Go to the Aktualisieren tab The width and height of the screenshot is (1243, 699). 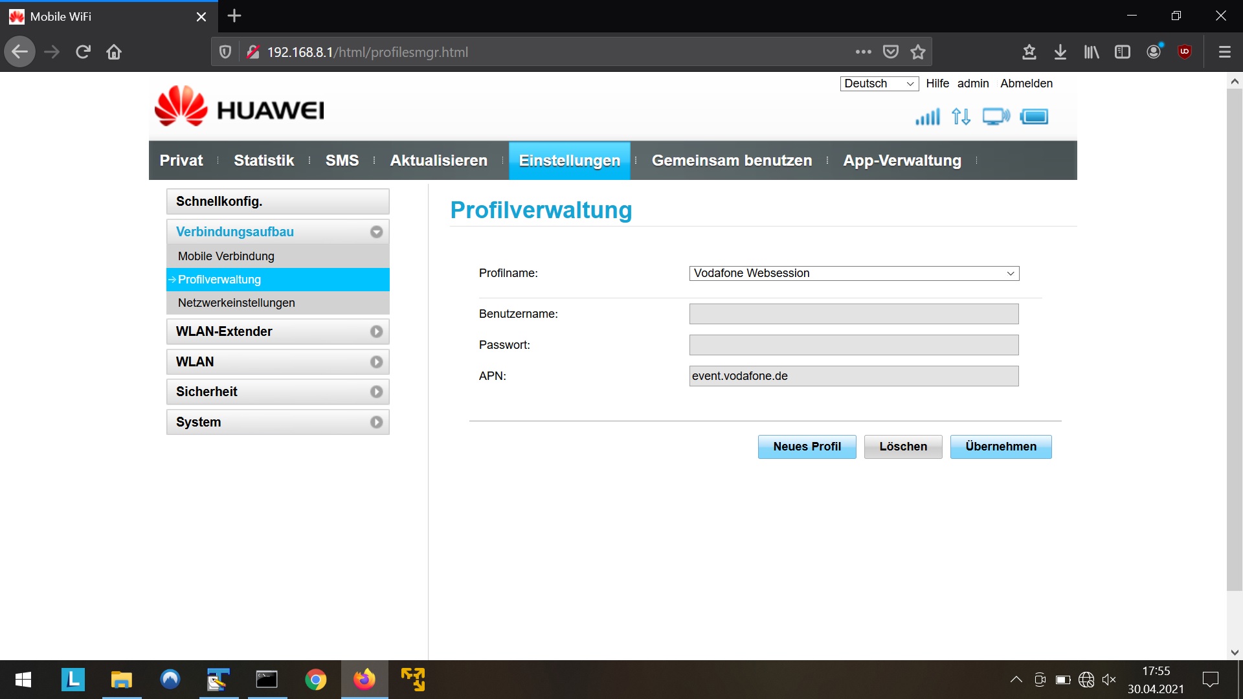coord(438,161)
